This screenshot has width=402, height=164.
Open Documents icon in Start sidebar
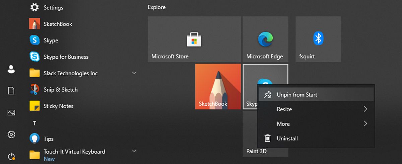pyautogui.click(x=11, y=91)
